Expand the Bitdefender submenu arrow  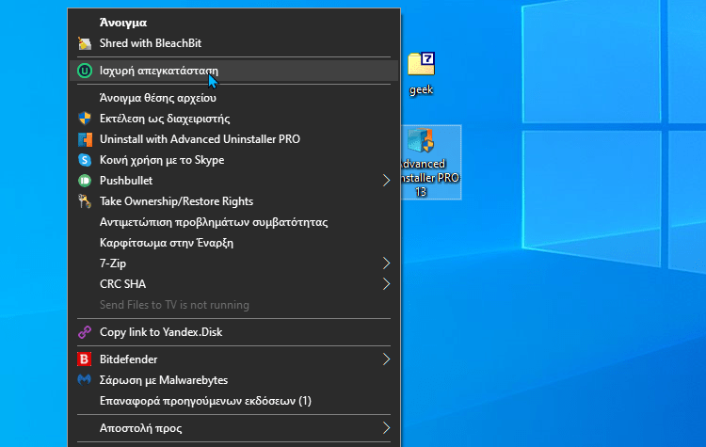[x=386, y=359]
